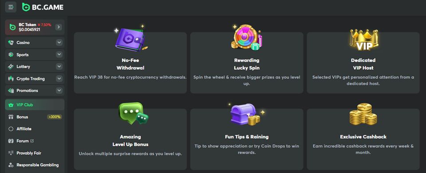Click the green chat bubbles Level Up icon
Image resolution: width=426 pixels, height=173 pixels.
(134, 113)
